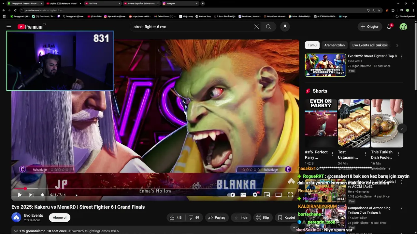Viewport: 417px width, 234px height.
Task: Focus the YouTube search field
Action: pyautogui.click(x=192, y=27)
